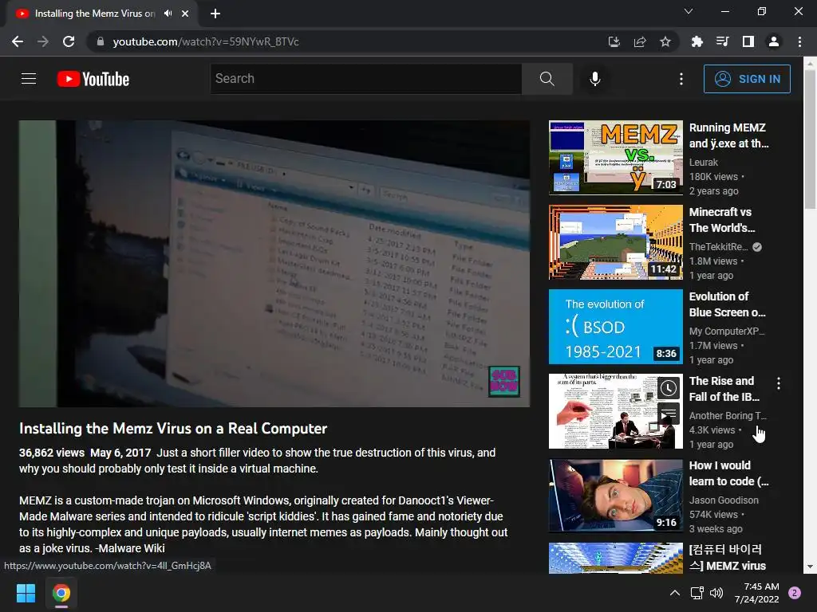
Task: Focus the YouTube Search input field
Action: coord(365,79)
